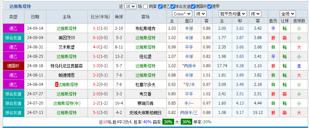This screenshot has height=128, width=309.
Task: Click the corner count 8-11
Action: (119, 47)
